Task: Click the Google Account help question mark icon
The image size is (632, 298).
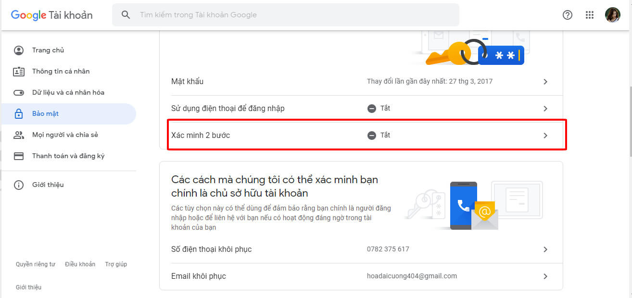Action: click(x=568, y=15)
